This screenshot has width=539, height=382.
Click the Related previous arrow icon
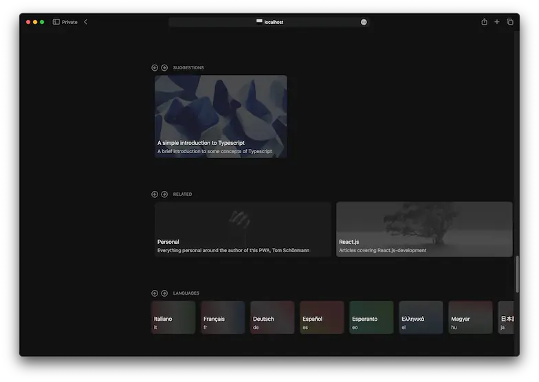point(155,194)
